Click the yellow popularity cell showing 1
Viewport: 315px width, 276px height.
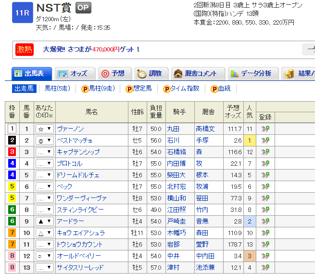pyautogui.click(x=250, y=141)
